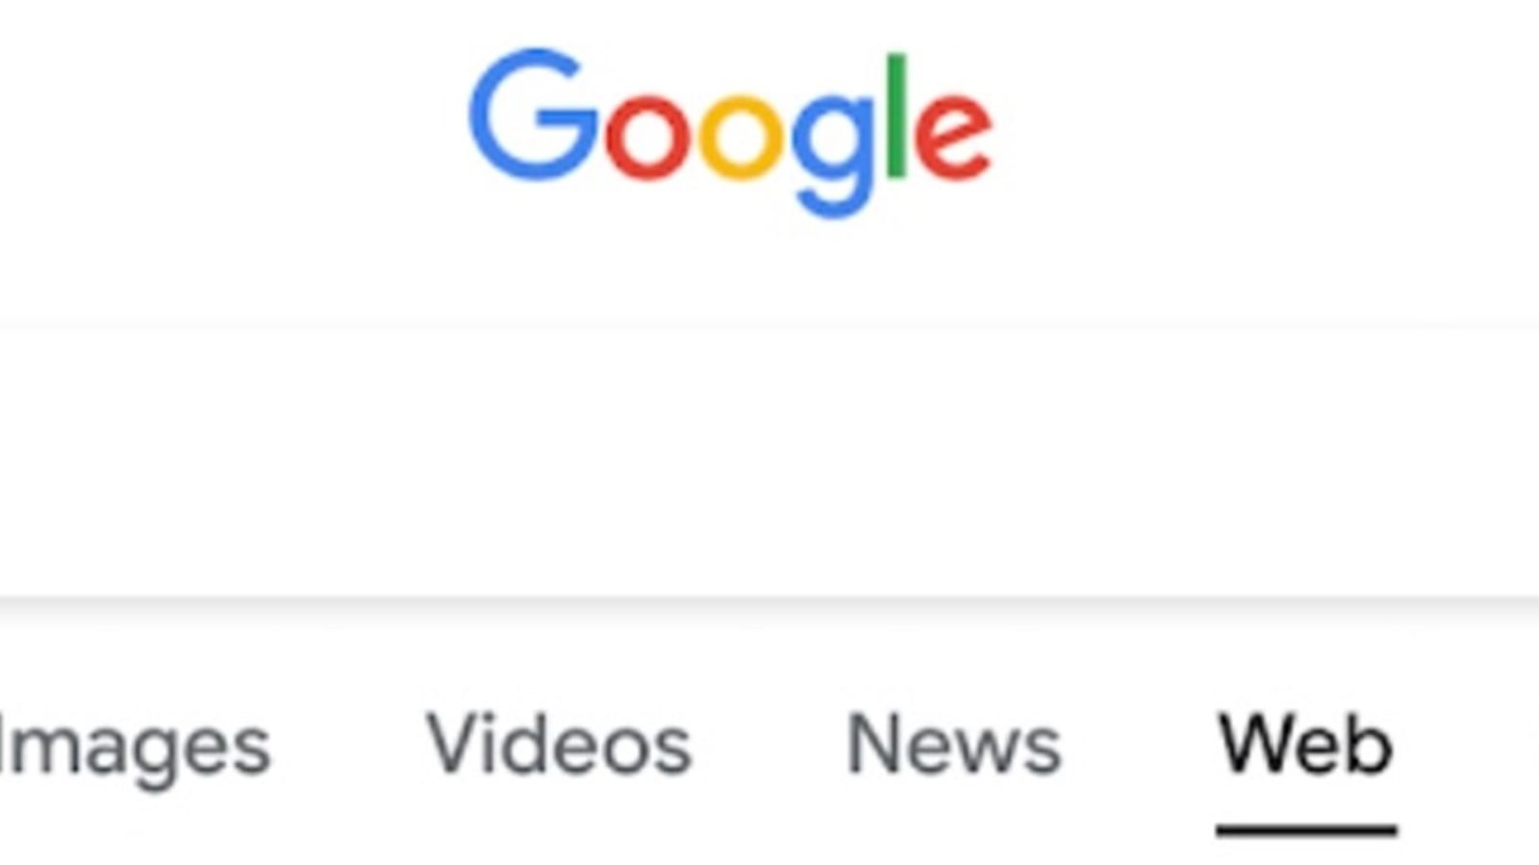Click the Google logo
The height and width of the screenshot is (865, 1539).
[731, 132]
